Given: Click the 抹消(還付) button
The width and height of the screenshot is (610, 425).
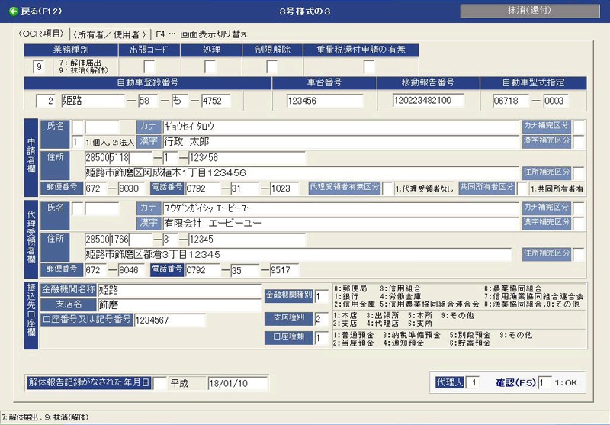Looking at the screenshot, I should click(x=530, y=11).
